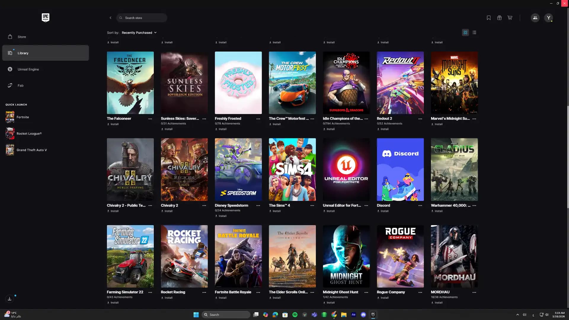The height and width of the screenshot is (320, 569).
Task: Switch to list view layout
Action: (474, 33)
